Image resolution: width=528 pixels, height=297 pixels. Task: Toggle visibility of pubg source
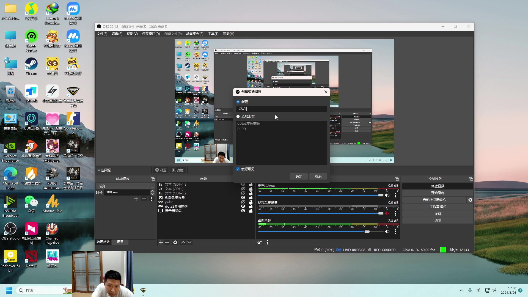tap(243, 202)
